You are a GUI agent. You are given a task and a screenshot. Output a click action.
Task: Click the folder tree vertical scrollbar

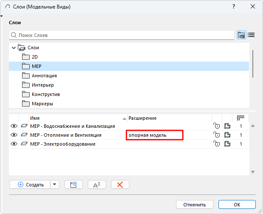click(x=253, y=64)
